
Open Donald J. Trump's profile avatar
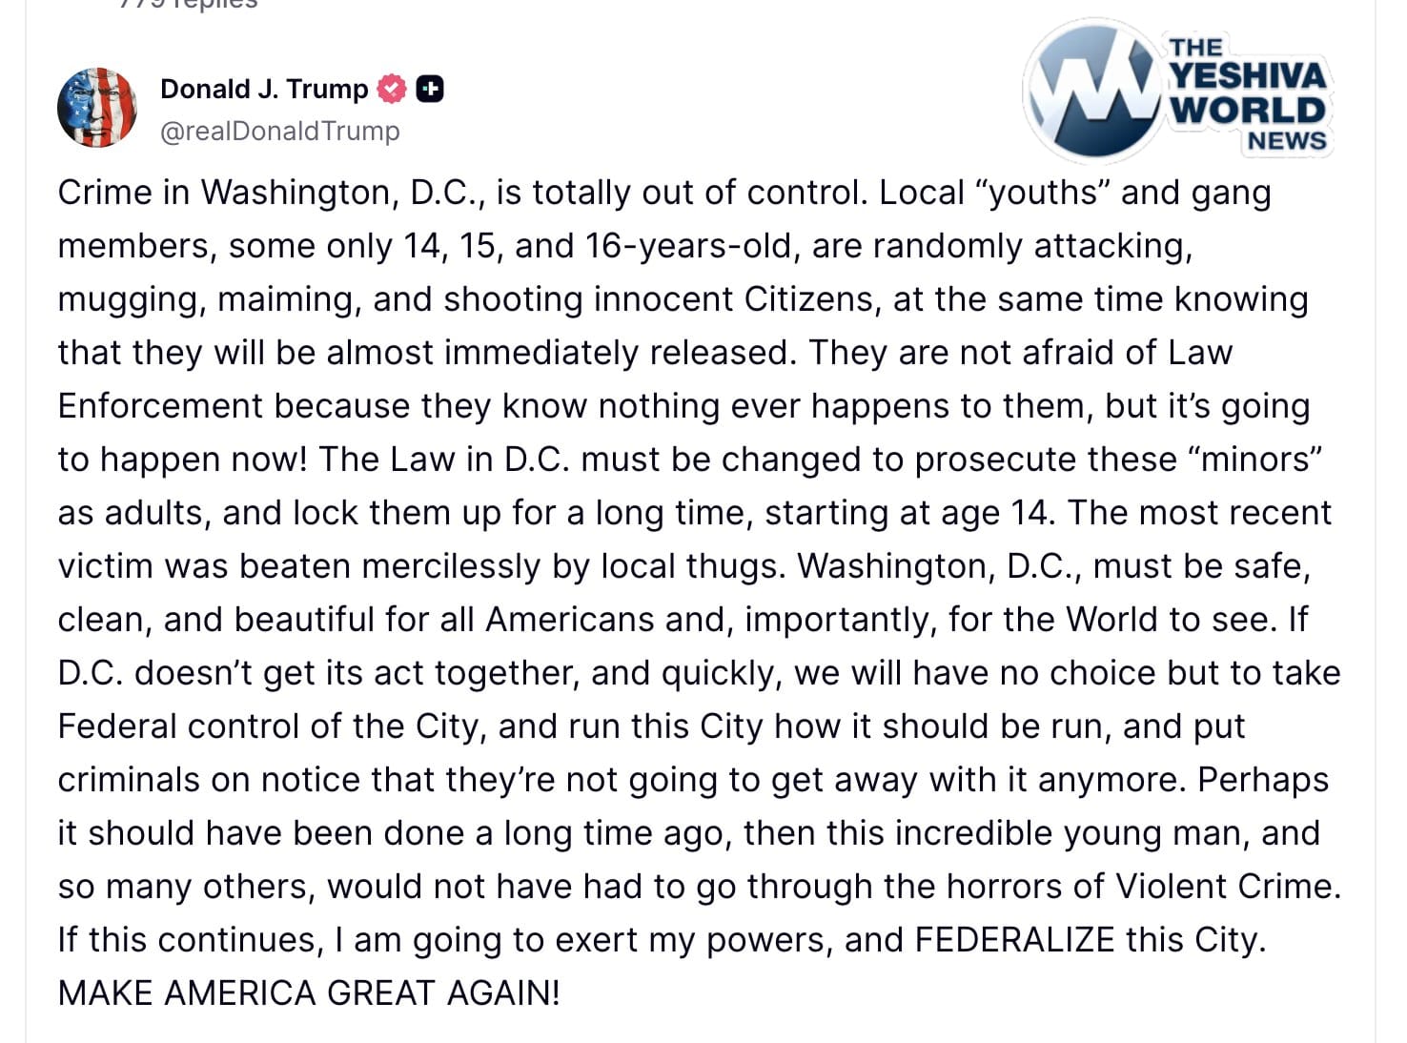[x=97, y=108]
